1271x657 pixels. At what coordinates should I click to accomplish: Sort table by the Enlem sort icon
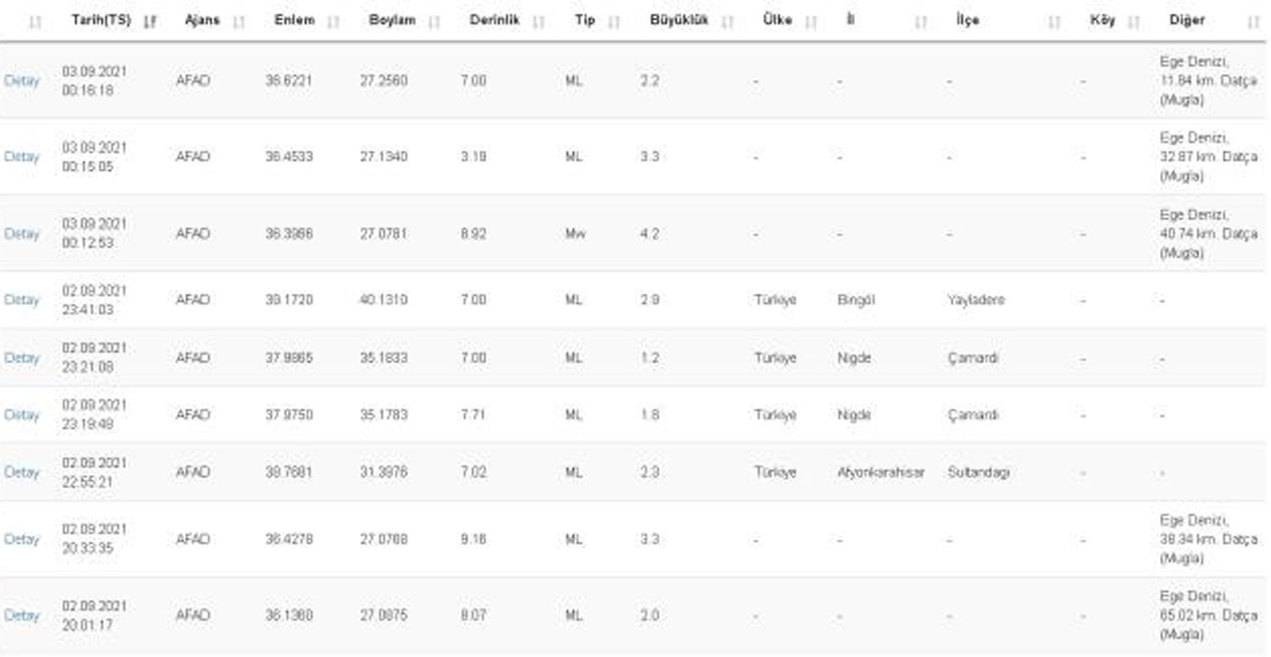(334, 22)
